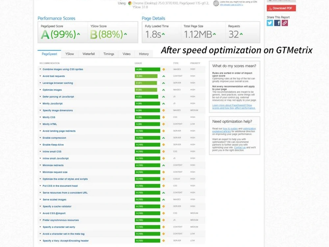Image resolution: width=329 pixels, height=247 pixels.
Task: Click 'Specify a Vary: Accept-Encoding header' text
Action: coord(66,241)
